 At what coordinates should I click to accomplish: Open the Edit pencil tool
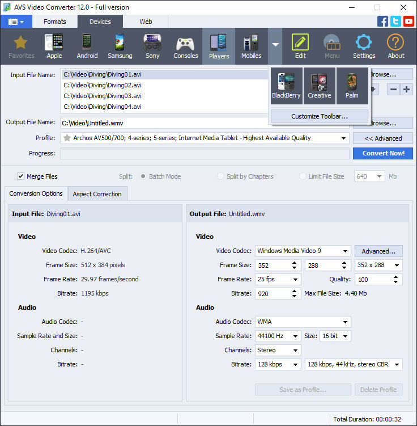(x=300, y=46)
